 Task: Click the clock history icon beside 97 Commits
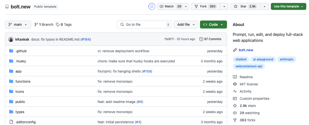[x=201, y=39]
